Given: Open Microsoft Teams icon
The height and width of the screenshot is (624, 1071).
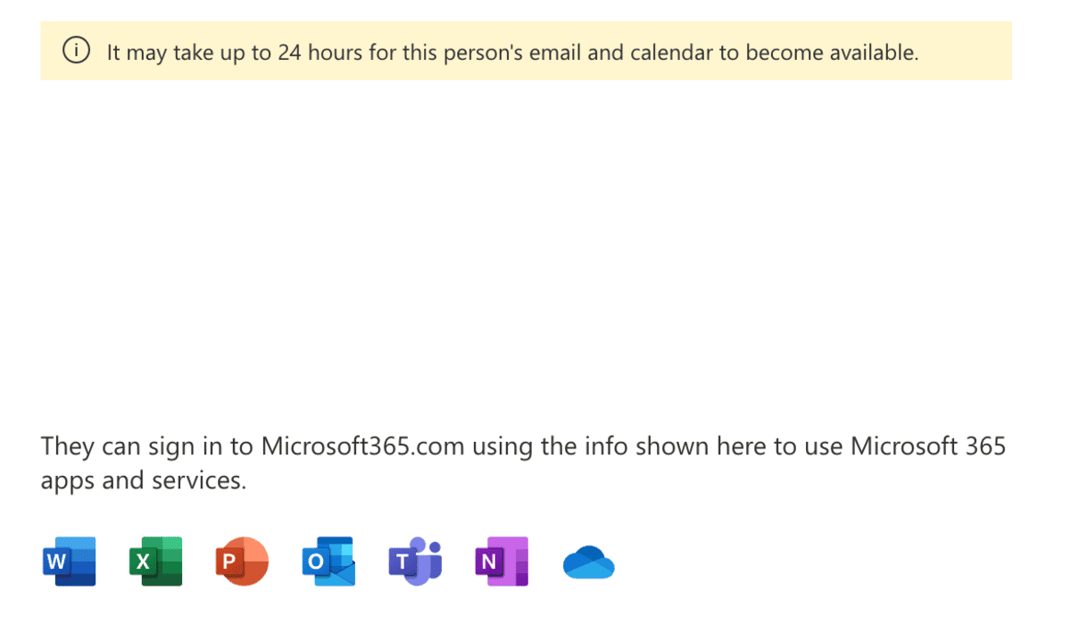Looking at the screenshot, I should pyautogui.click(x=414, y=561).
